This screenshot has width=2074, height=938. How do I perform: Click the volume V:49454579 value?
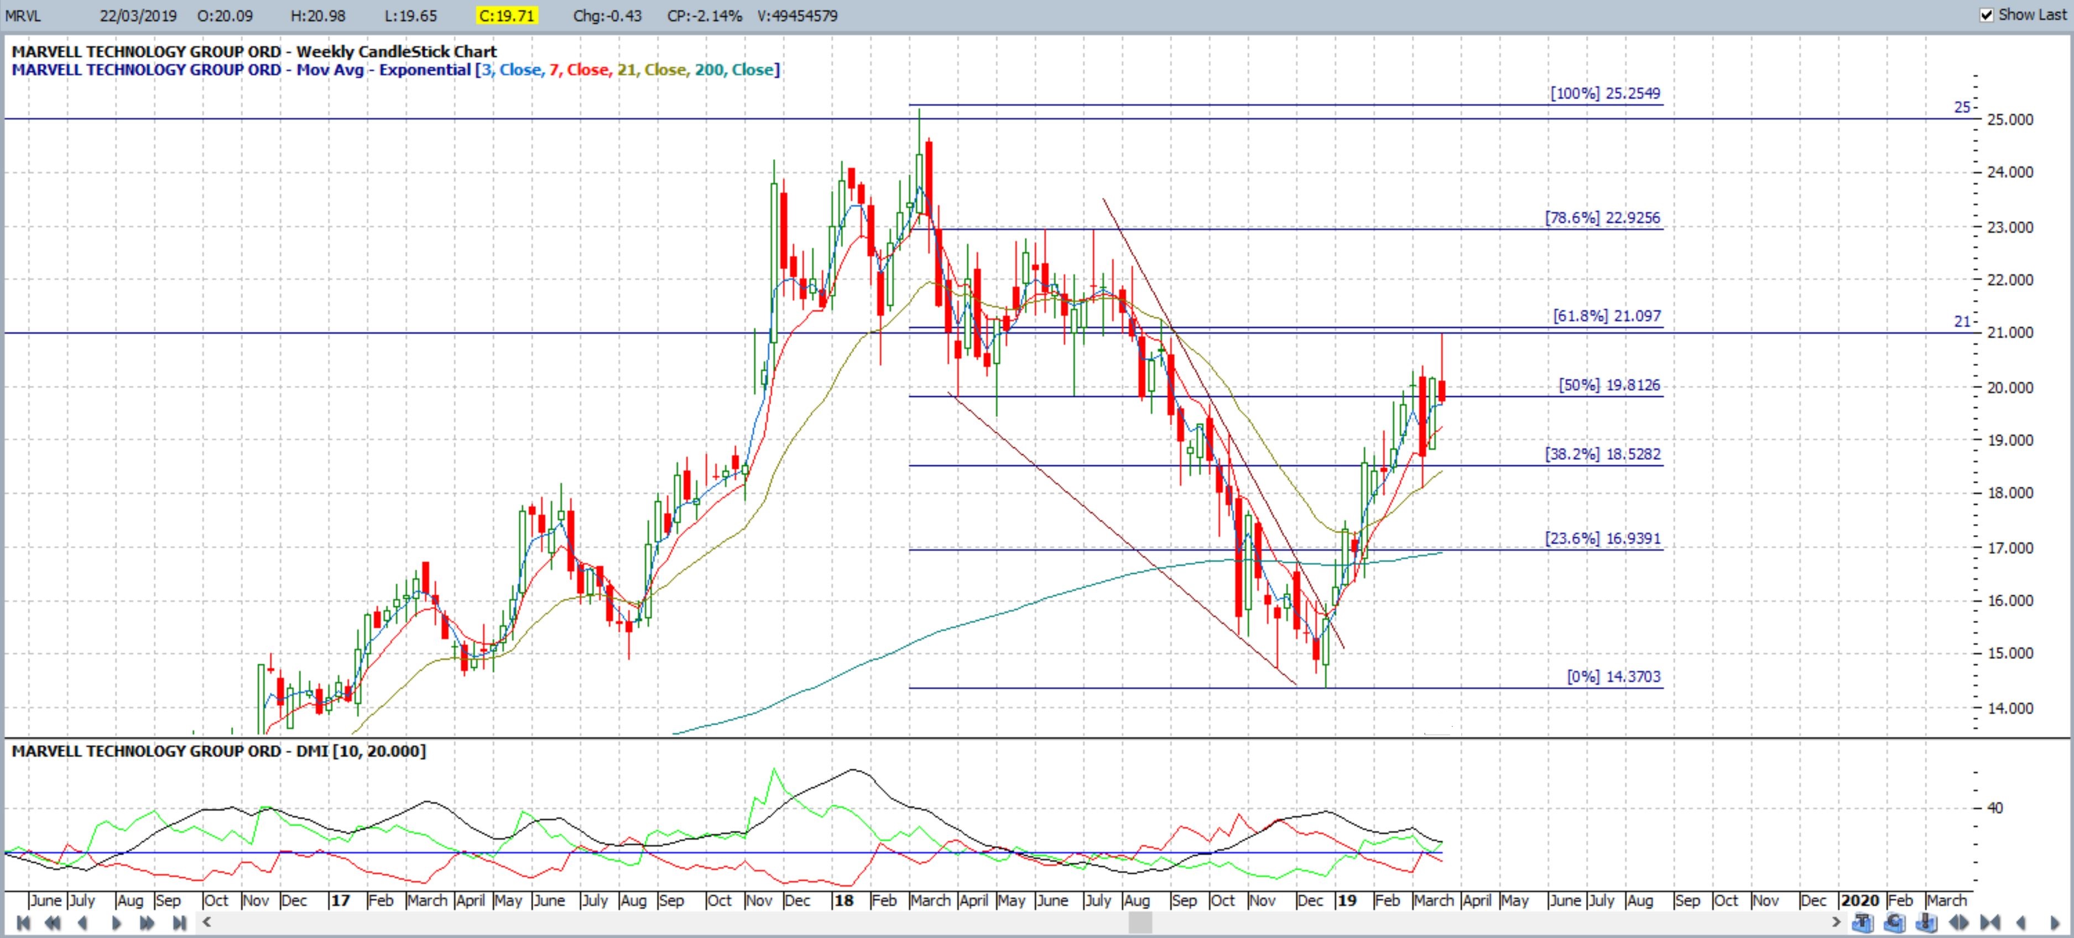coord(797,15)
